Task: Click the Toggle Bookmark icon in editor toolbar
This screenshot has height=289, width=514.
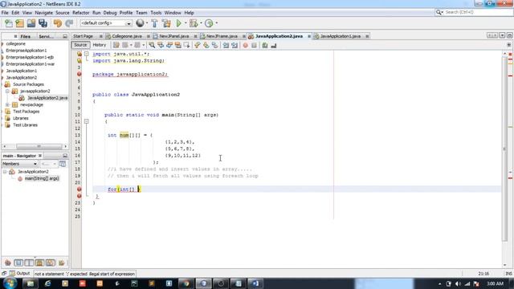Action: tap(214, 45)
